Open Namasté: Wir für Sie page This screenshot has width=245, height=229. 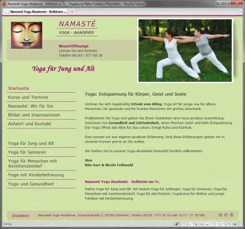[30, 106]
